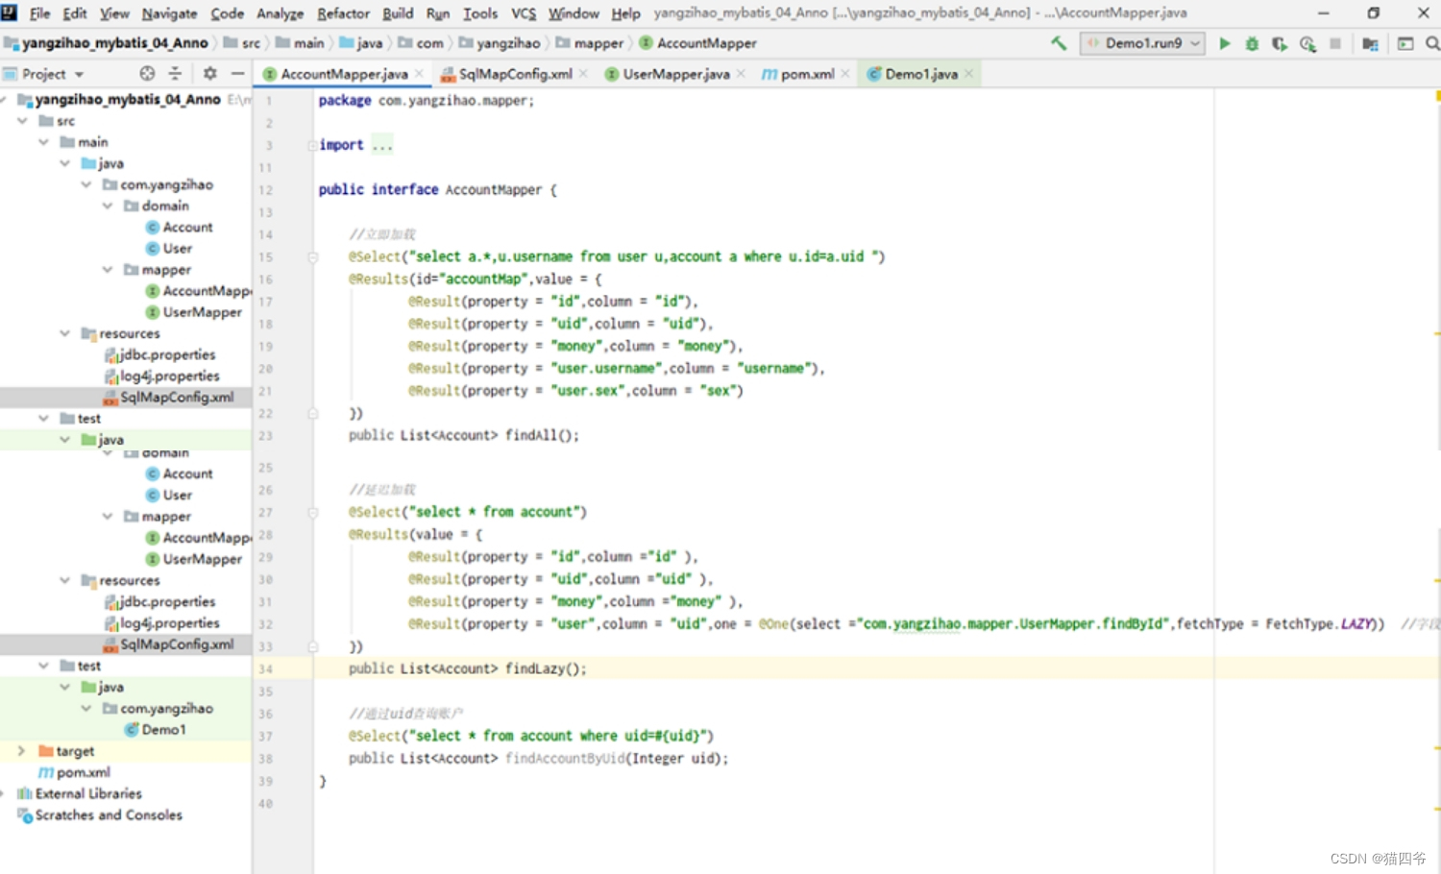Close the UserMapper.java tab

741,74
